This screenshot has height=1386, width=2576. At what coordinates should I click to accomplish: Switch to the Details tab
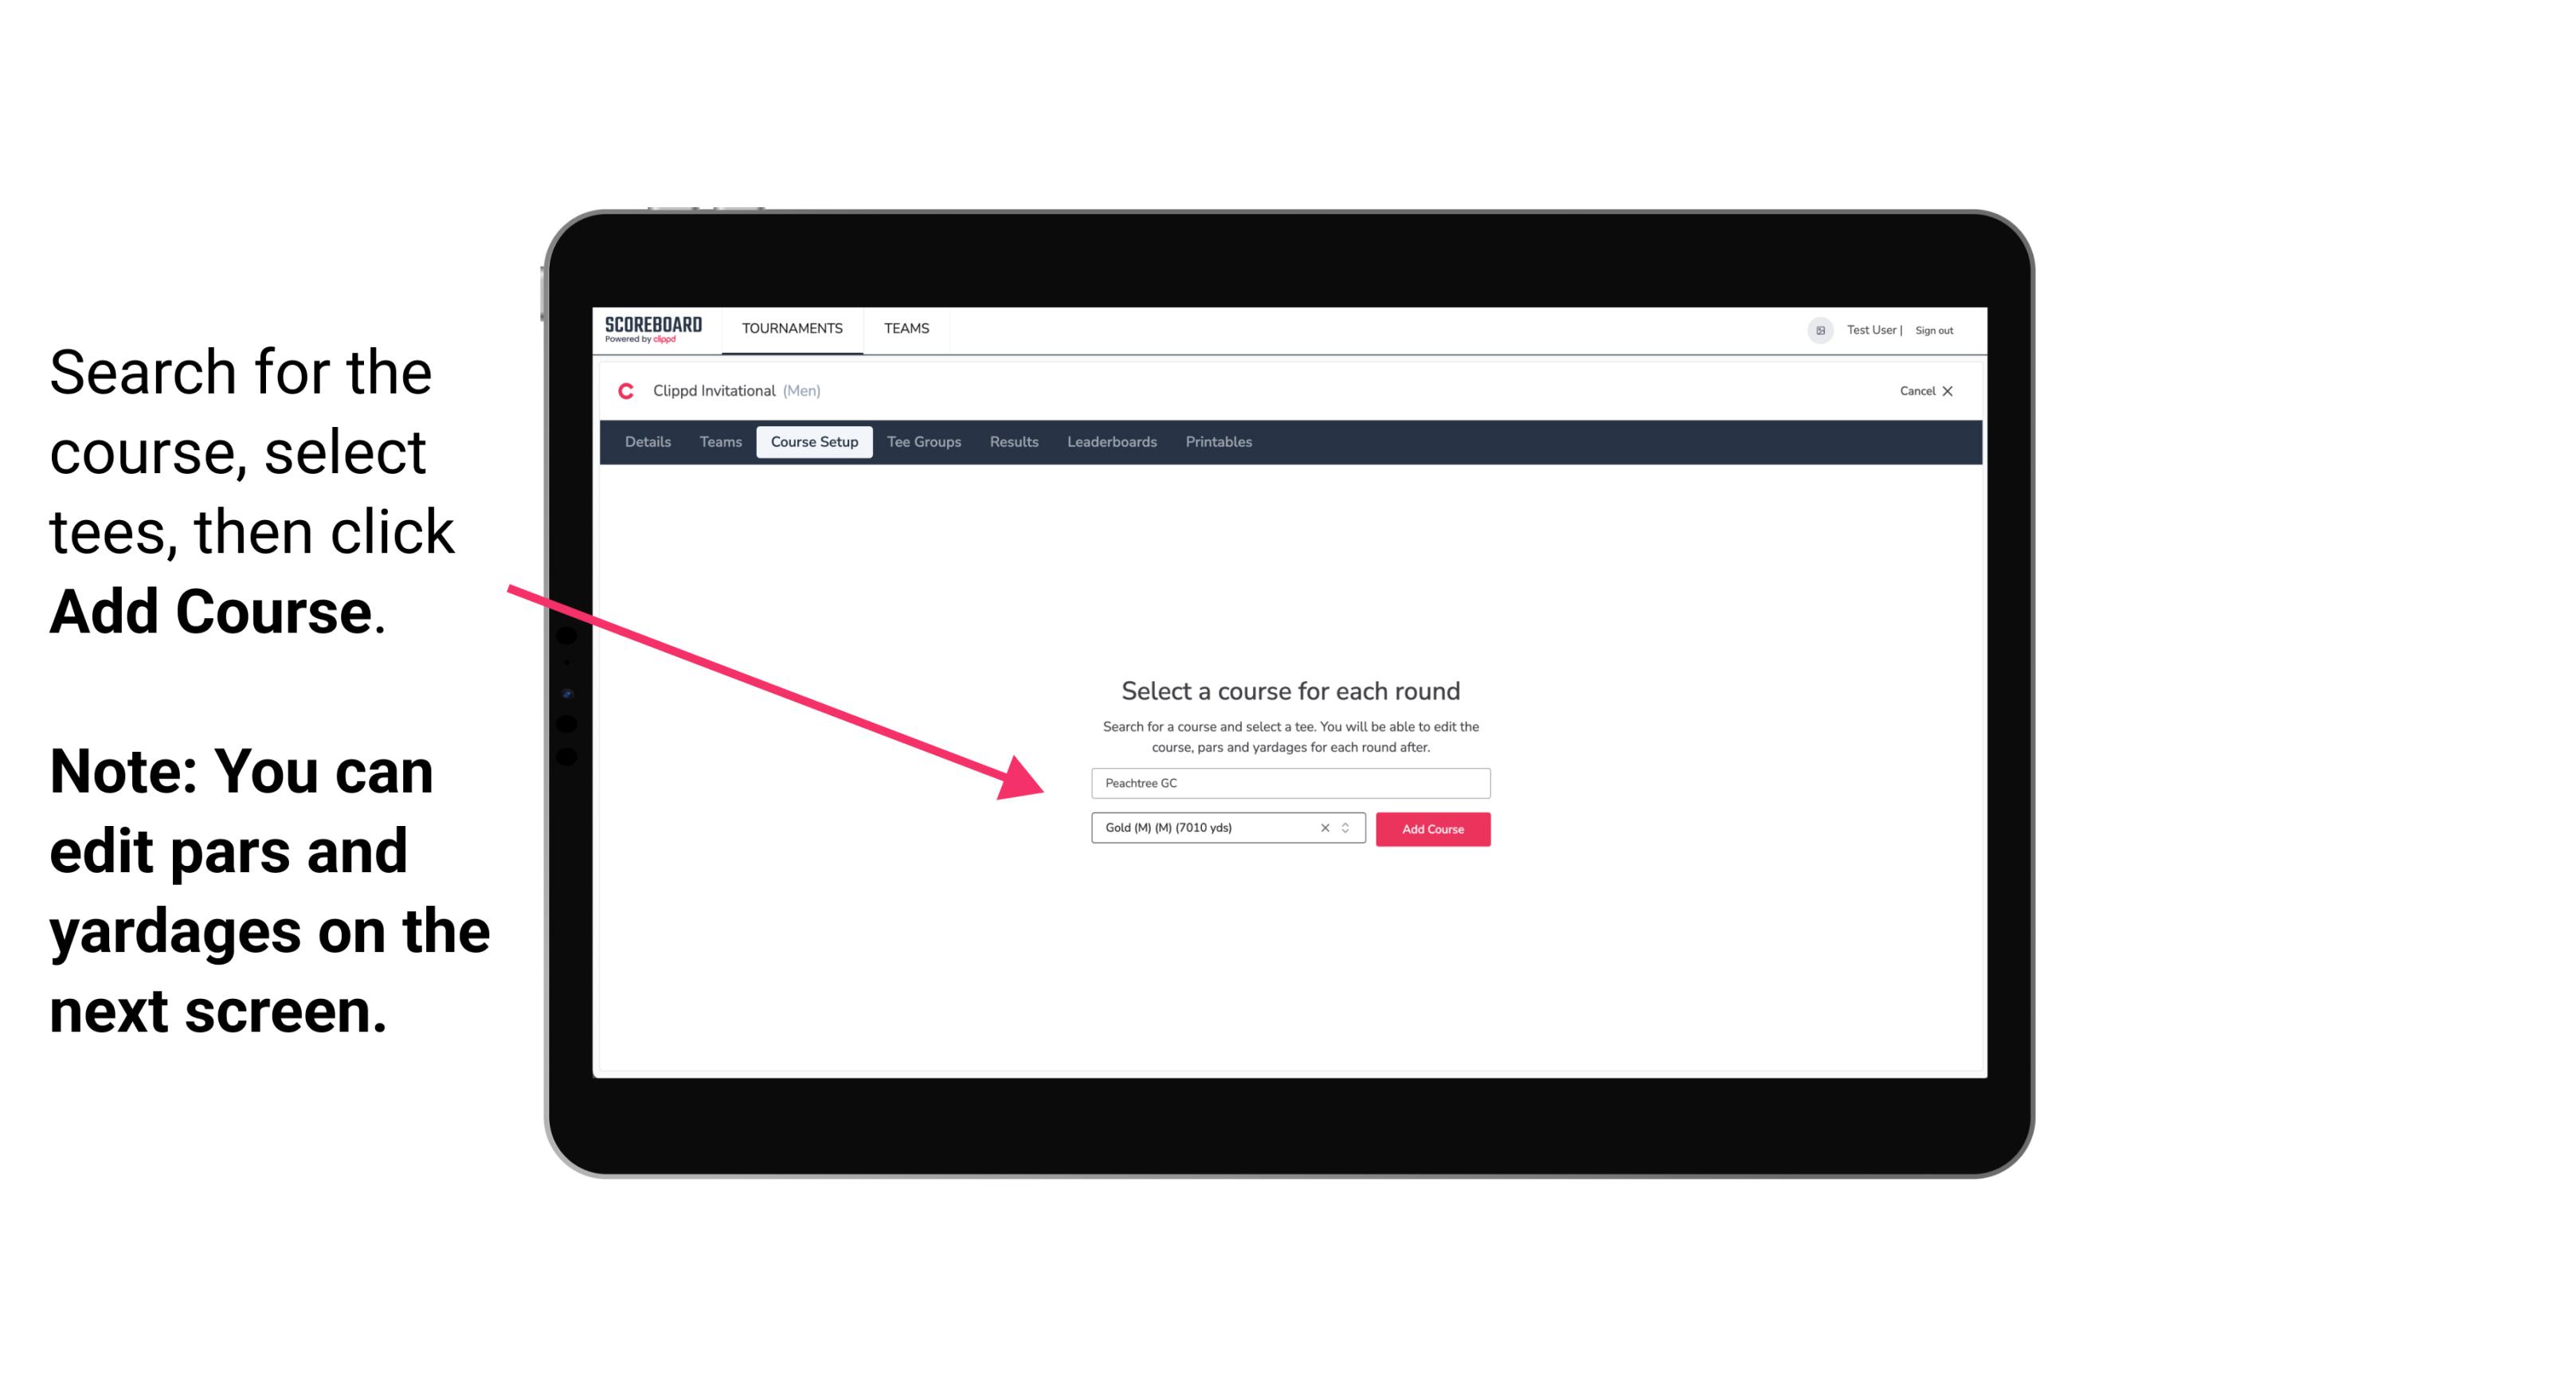coord(645,442)
